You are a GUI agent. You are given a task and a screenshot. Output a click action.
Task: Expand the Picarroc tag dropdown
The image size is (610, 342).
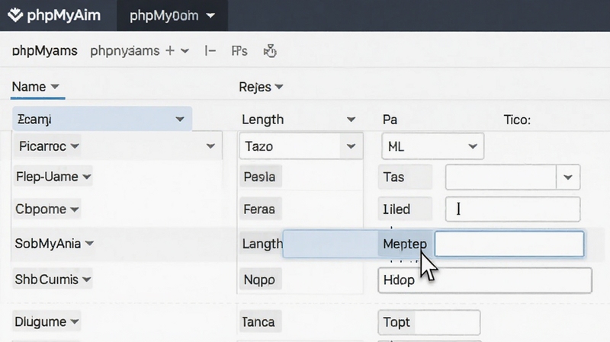tap(75, 146)
